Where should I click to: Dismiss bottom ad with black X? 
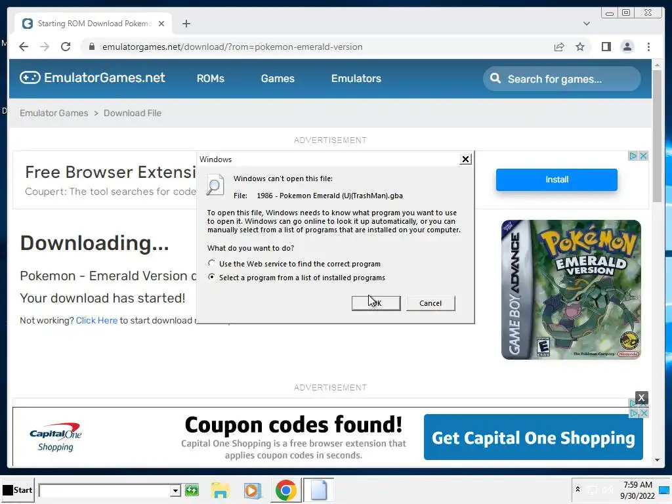641,398
